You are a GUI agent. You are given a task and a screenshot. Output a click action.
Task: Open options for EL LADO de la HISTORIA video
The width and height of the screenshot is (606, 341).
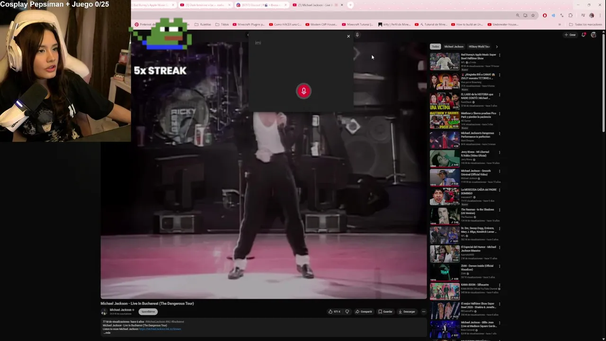tap(499, 95)
